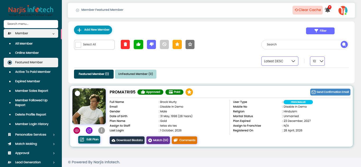Click Download Biodata button
This screenshot has width=361, height=167.
click(x=127, y=140)
